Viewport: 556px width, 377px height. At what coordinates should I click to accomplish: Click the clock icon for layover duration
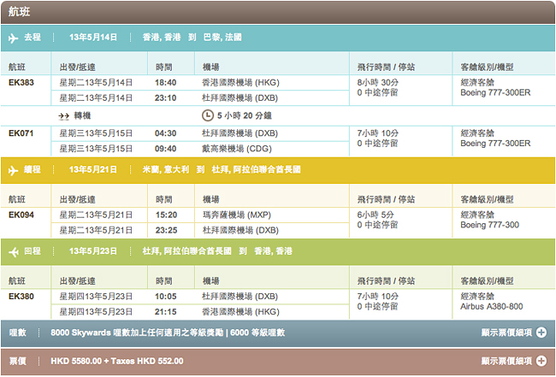coord(207,115)
